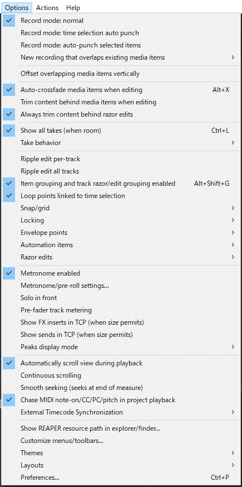The height and width of the screenshot is (487, 242).
Task: Toggle Auto-crossfade media items when editing
Action: 121,90
